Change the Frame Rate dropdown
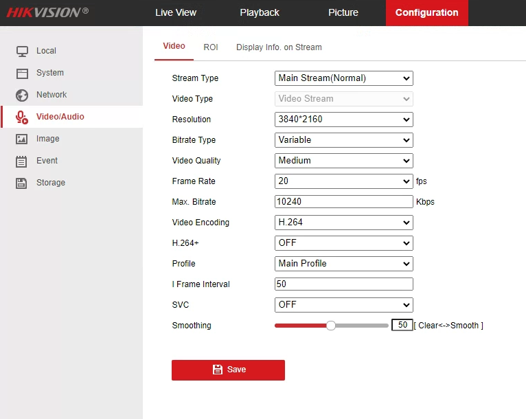Screen dimensions: 526x419 pos(343,181)
